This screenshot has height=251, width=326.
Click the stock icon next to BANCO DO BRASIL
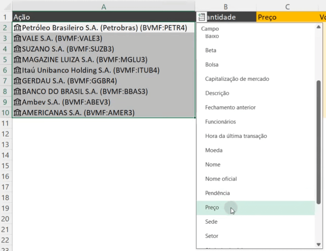point(18,91)
